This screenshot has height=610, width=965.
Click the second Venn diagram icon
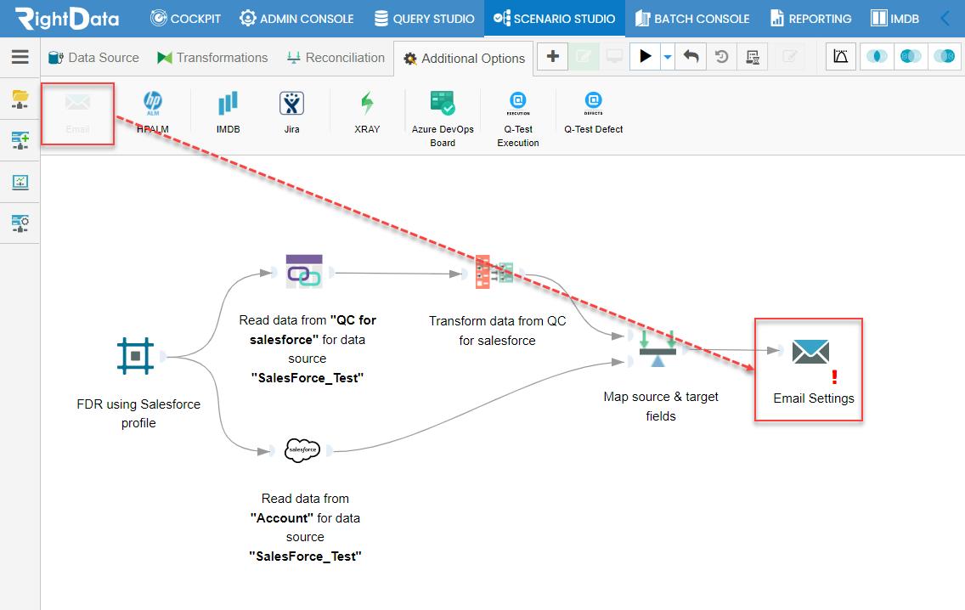click(x=911, y=57)
